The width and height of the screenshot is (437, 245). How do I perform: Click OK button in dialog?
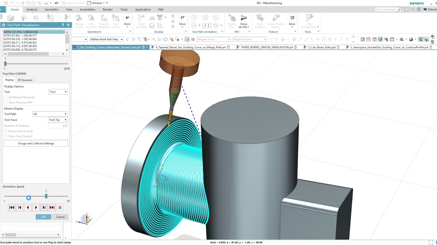coord(43,217)
